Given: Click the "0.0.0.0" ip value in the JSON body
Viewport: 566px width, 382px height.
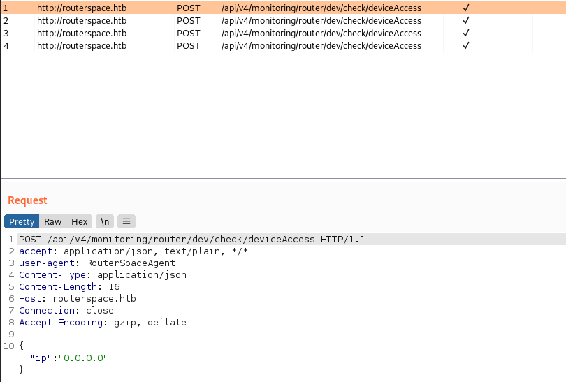Looking at the screenshot, I should [84, 358].
